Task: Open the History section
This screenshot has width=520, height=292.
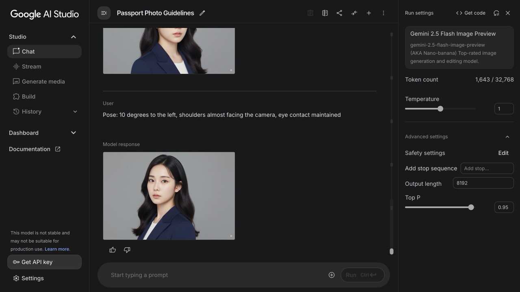Action: [x=44, y=112]
